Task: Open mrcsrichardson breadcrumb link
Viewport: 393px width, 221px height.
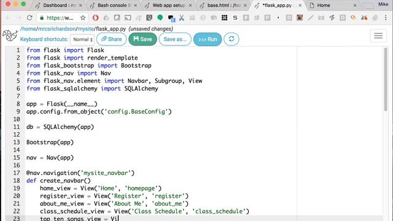Action: tap(56, 29)
